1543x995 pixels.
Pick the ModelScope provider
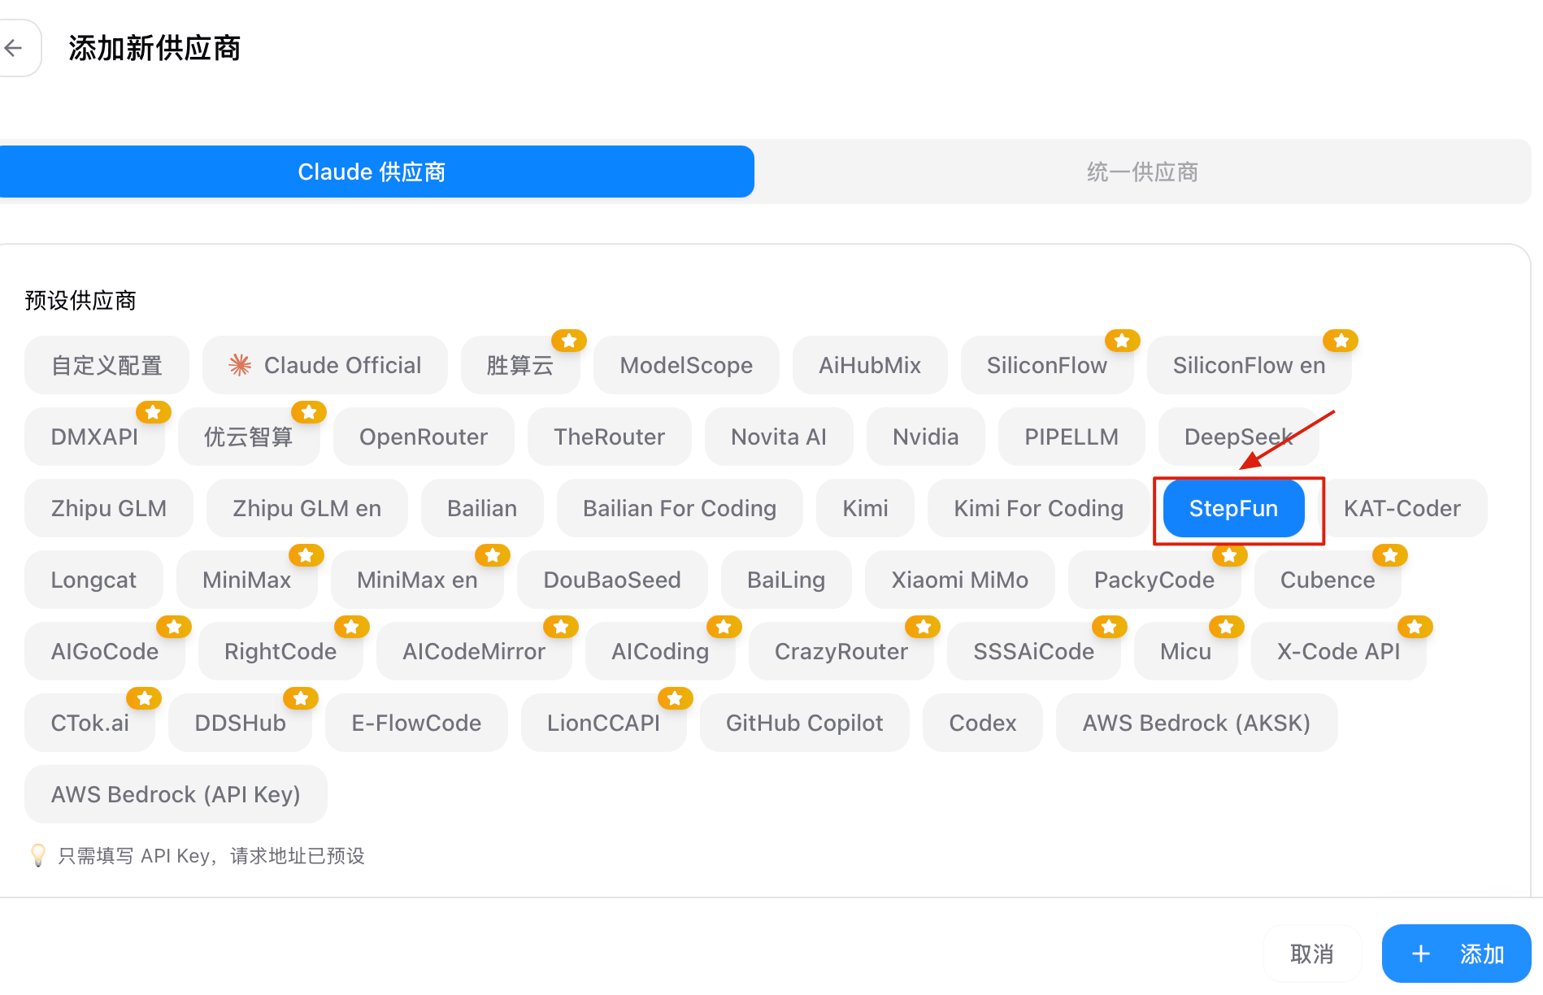[x=686, y=365]
